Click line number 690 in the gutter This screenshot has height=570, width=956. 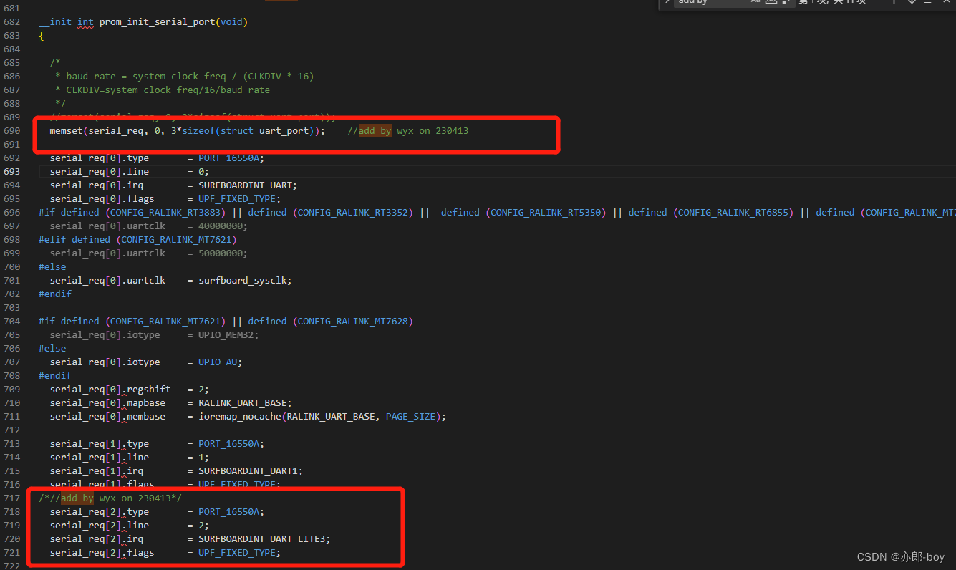pyautogui.click(x=11, y=131)
